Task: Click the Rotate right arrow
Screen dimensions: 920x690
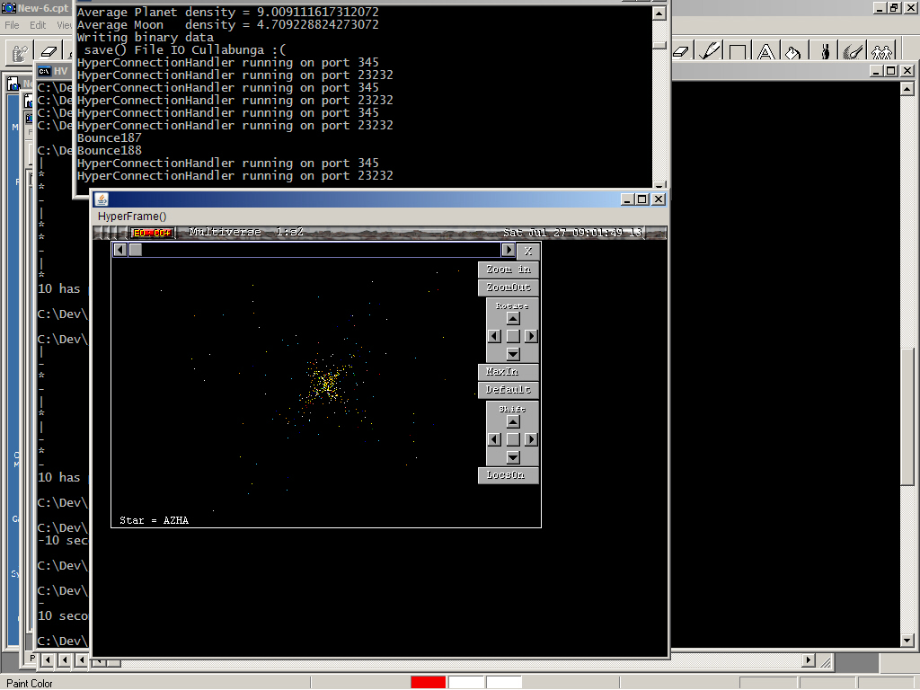Action: [x=531, y=336]
